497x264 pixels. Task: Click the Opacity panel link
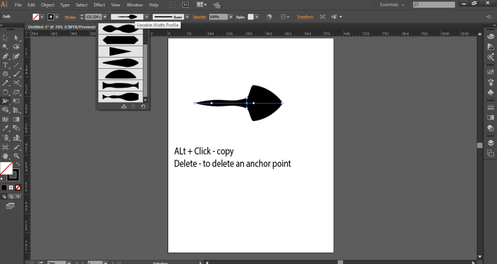coord(200,17)
